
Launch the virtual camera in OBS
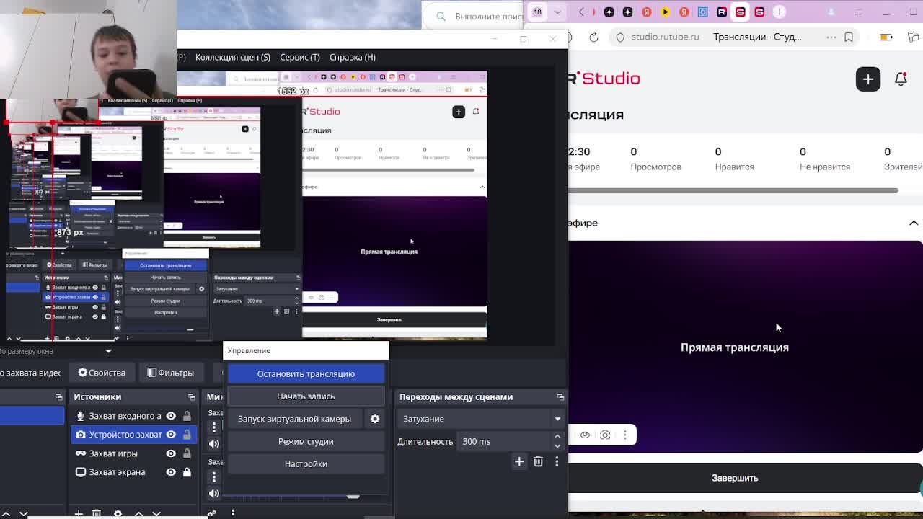pos(294,419)
